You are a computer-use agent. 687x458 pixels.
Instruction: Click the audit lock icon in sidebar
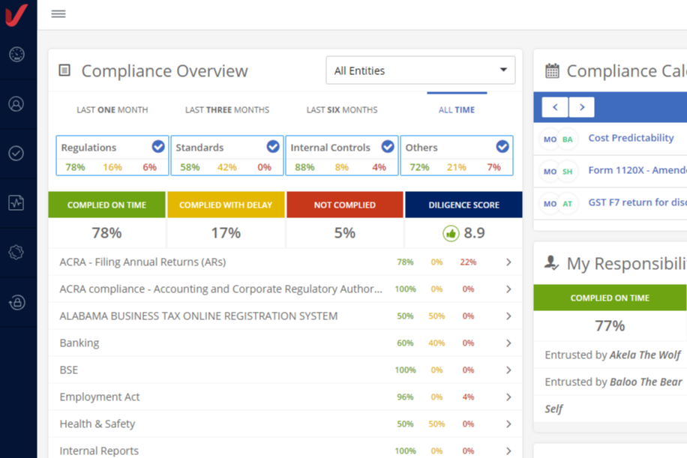(x=18, y=304)
